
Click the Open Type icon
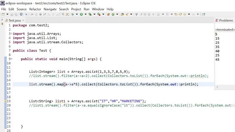click(122, 14)
